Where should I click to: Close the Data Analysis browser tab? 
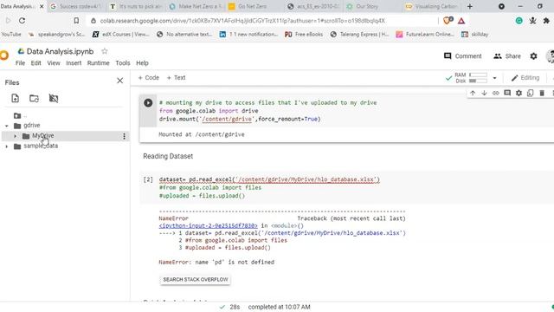coord(42,6)
